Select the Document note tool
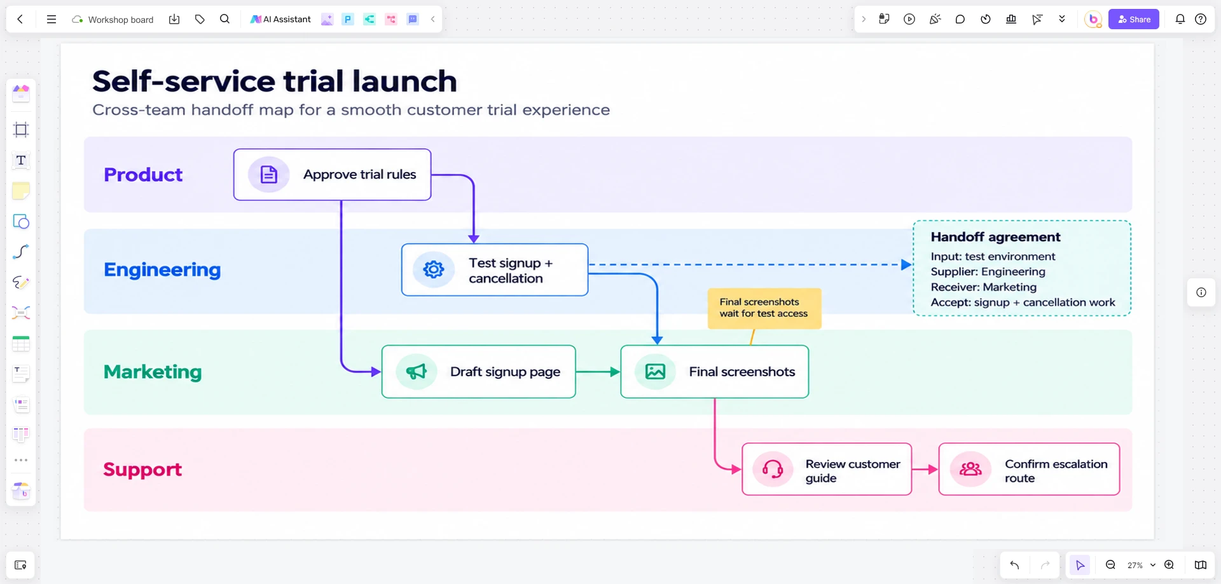The height and width of the screenshot is (584, 1221). tap(21, 374)
